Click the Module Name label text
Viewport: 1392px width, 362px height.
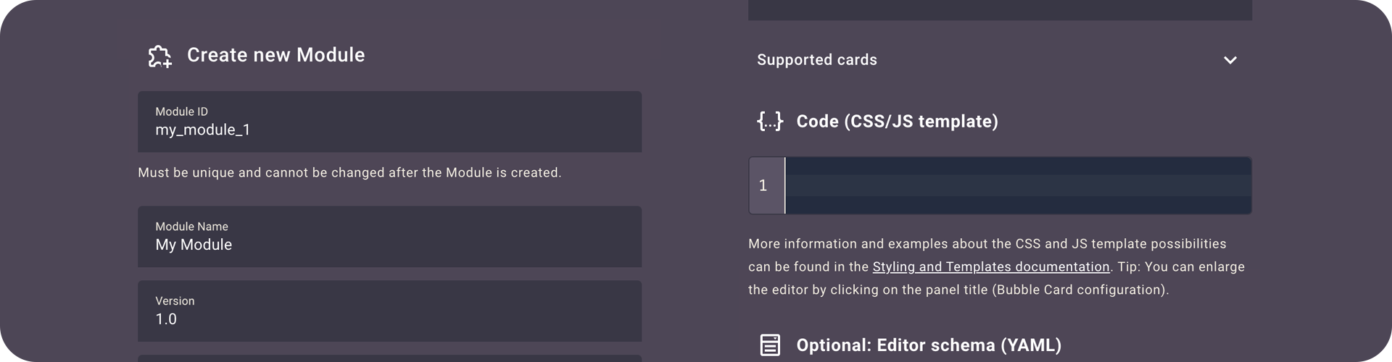(191, 227)
